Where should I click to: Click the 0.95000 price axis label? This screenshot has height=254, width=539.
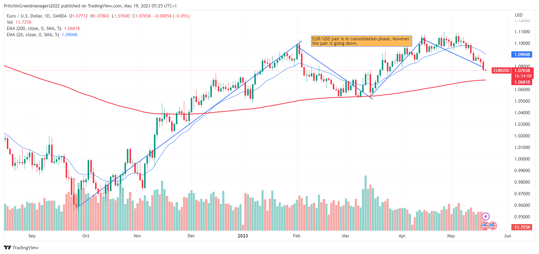522,217
